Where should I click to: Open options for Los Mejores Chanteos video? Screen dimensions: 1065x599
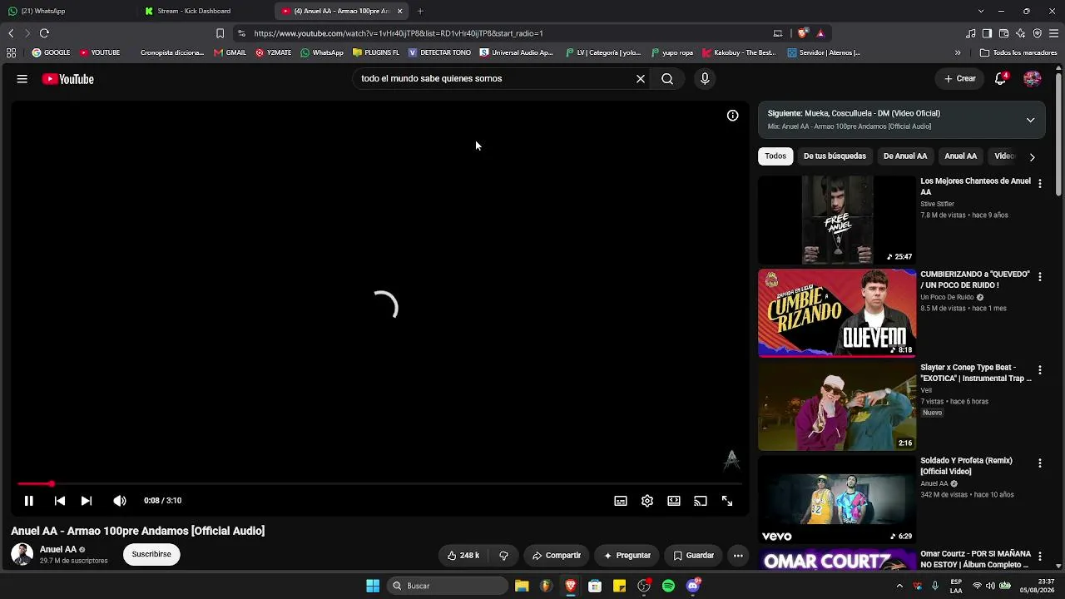point(1039,183)
